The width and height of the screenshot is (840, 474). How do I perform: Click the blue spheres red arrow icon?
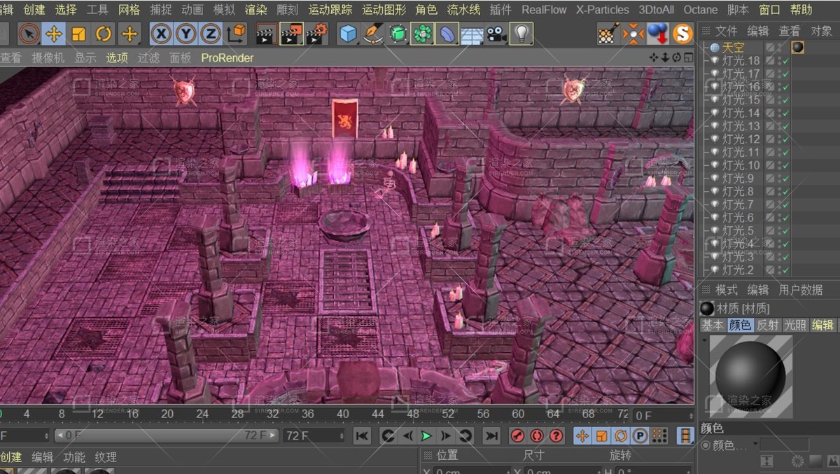(x=657, y=34)
